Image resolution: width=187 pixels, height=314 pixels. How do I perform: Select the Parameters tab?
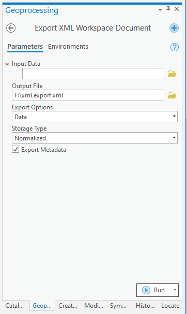[25, 47]
